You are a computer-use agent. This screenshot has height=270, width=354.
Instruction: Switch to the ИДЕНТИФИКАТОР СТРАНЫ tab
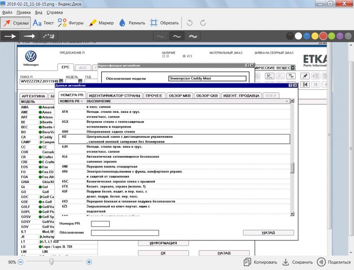click(115, 96)
